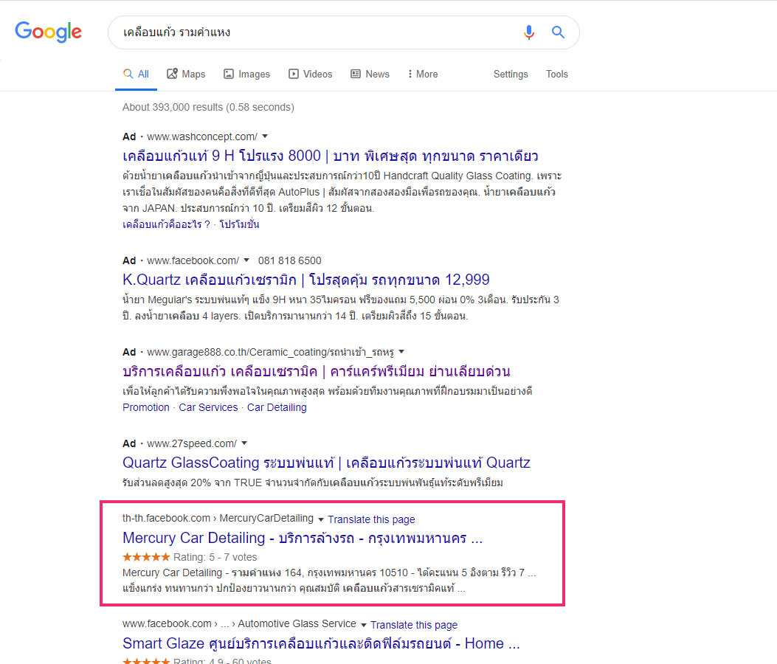Open the K.Quartz ad headline link
The height and width of the screenshot is (664, 777).
[x=305, y=280]
